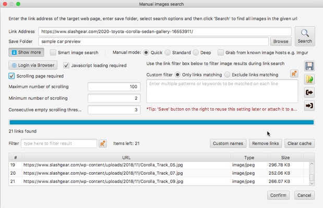The width and height of the screenshot is (323, 208).
Task: Click the results table scrollbar thumb
Action: coord(312,177)
